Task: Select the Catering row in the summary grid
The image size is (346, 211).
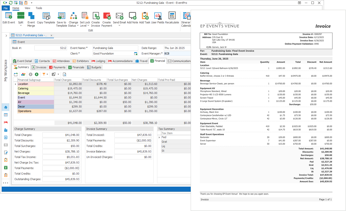Action: (102, 88)
